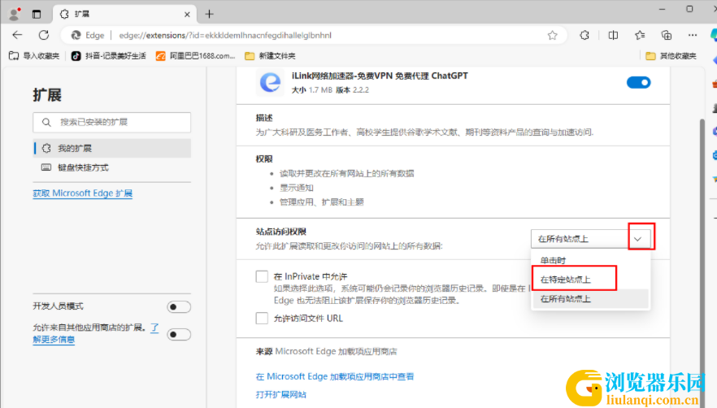Open the 获取 Microsoft Edge 扩展 link
This screenshot has height=408, width=717.
tap(83, 193)
